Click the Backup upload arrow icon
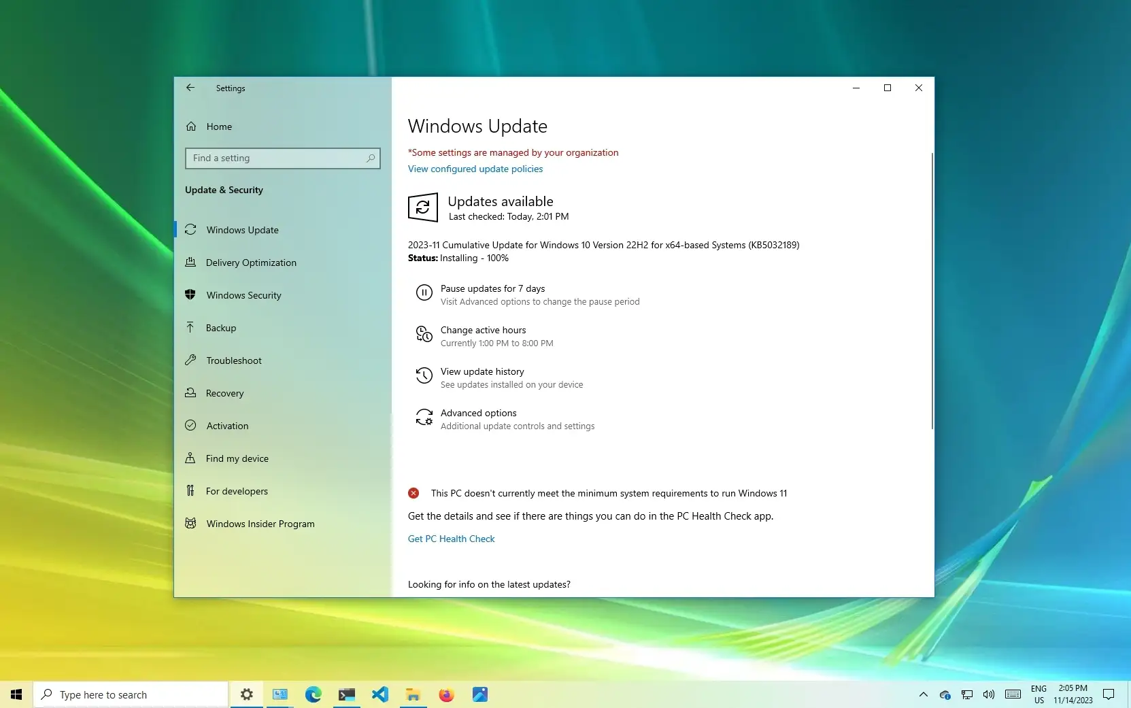Screen dimensions: 1131x708 190,328
